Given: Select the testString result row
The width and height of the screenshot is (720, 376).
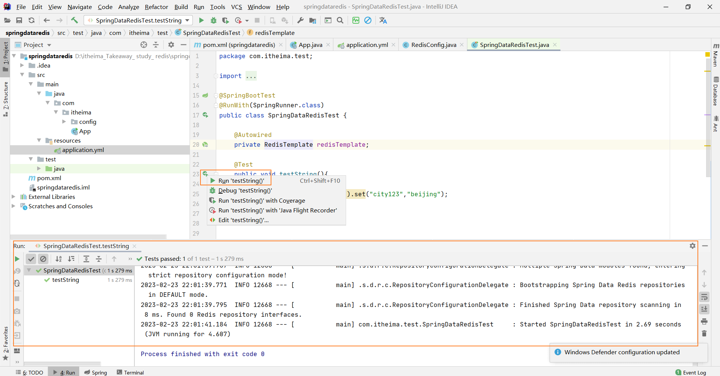Looking at the screenshot, I should click(x=79, y=280).
